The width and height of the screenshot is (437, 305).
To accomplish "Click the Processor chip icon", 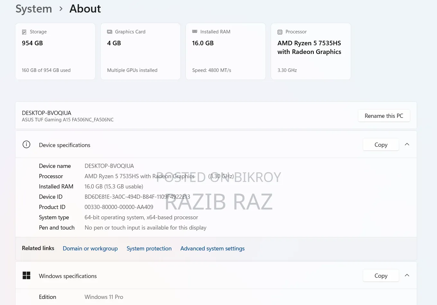I will [x=280, y=32].
